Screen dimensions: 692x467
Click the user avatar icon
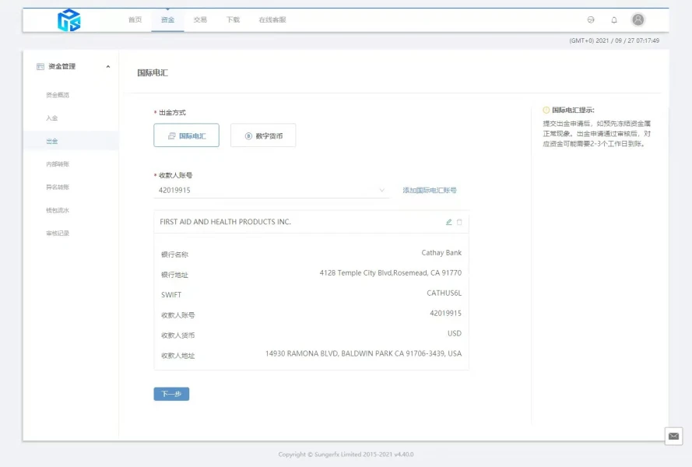(x=638, y=19)
